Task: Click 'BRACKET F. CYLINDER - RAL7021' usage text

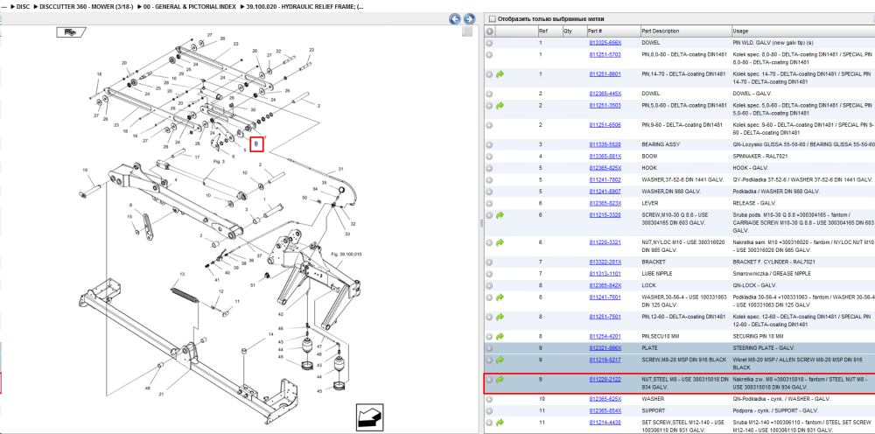Action: point(774,262)
